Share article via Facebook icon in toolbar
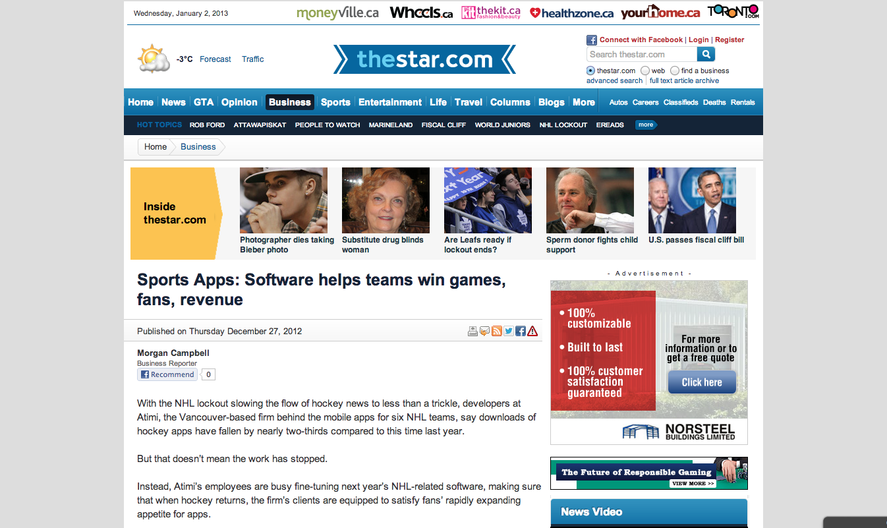Screen dimensions: 887x528 521,331
